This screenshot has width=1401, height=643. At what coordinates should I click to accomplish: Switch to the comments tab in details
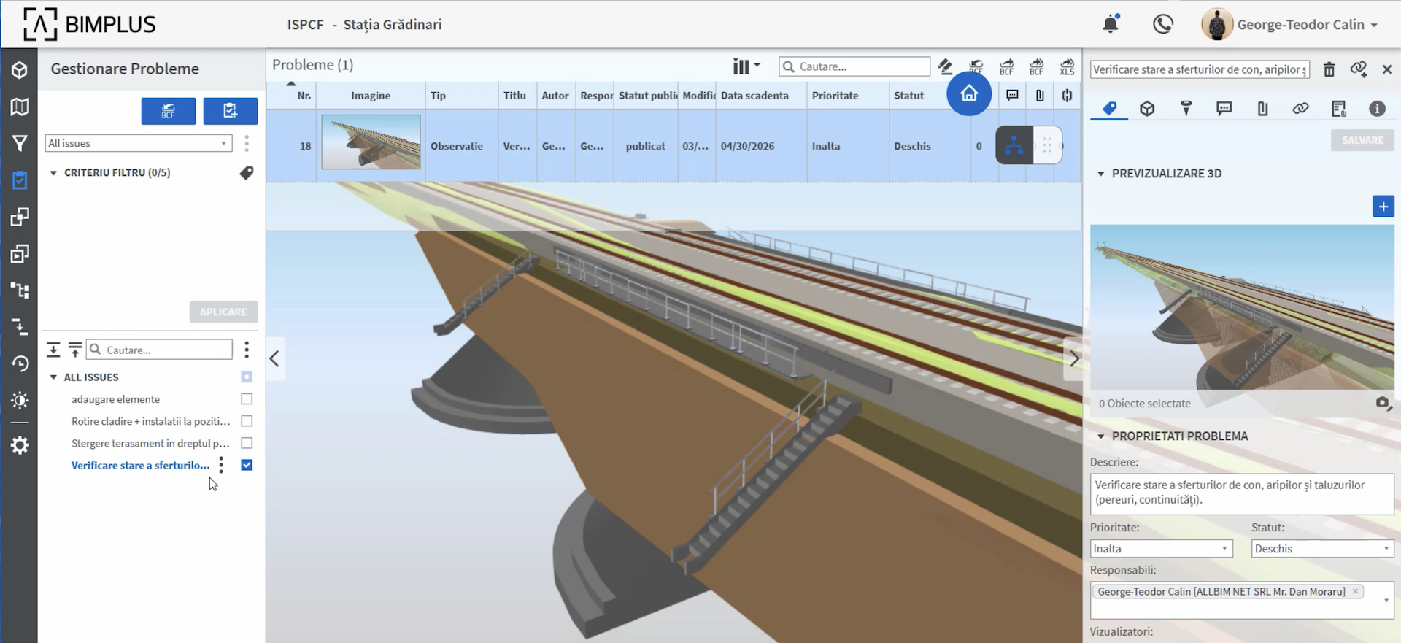click(1224, 109)
